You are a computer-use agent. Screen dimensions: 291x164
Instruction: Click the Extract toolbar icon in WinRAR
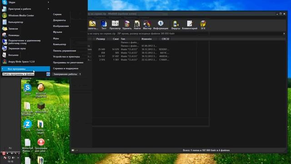[93, 25]
